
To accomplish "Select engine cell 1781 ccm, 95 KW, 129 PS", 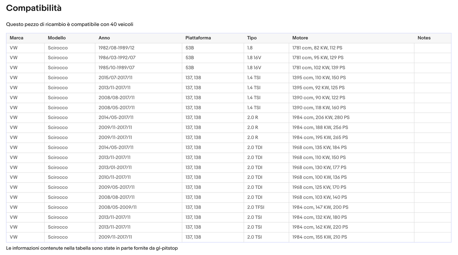I will [x=318, y=58].
